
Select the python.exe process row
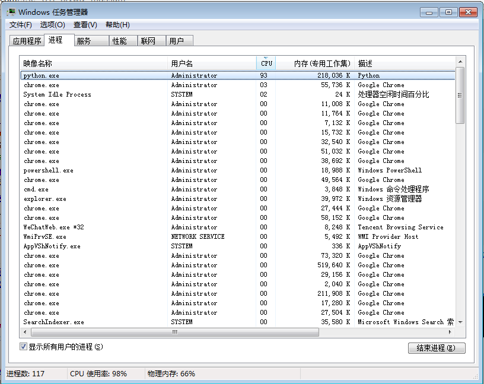(237, 75)
